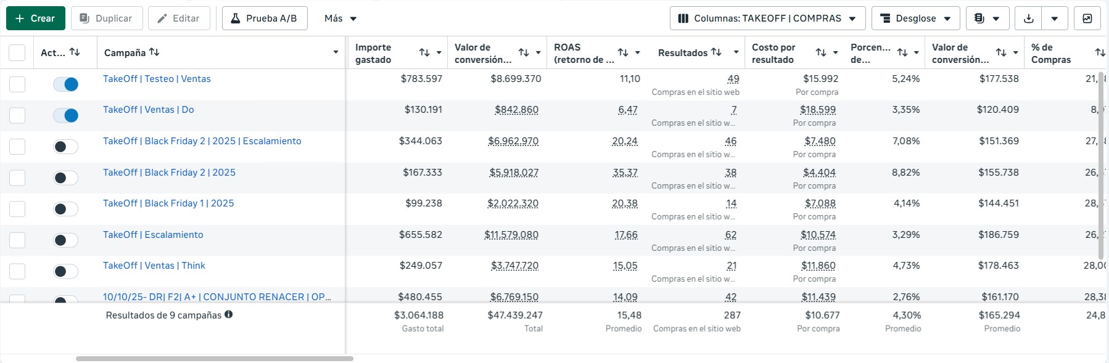Check the TakeOff | Escalamiento row checkbox
Image resolution: width=1109 pixels, height=363 pixels.
coord(17,240)
